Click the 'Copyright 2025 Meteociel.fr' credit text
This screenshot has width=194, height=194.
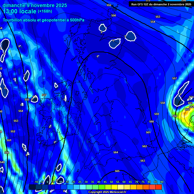107,192
